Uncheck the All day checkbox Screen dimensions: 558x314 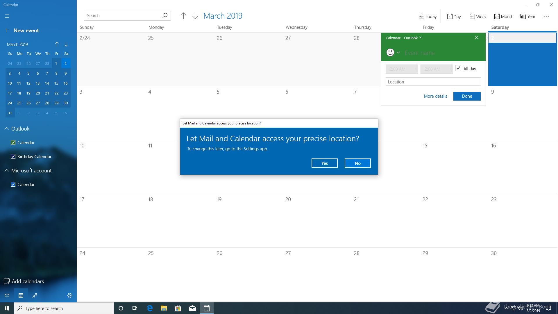pyautogui.click(x=458, y=68)
